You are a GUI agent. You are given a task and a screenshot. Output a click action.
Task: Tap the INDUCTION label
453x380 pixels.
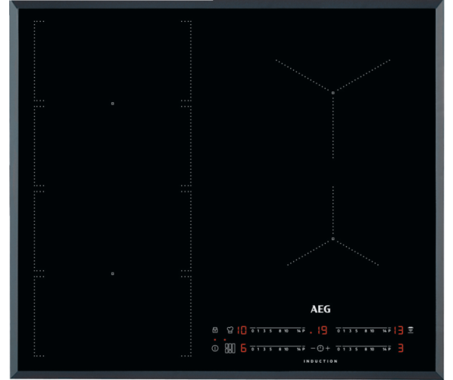pos(320,361)
